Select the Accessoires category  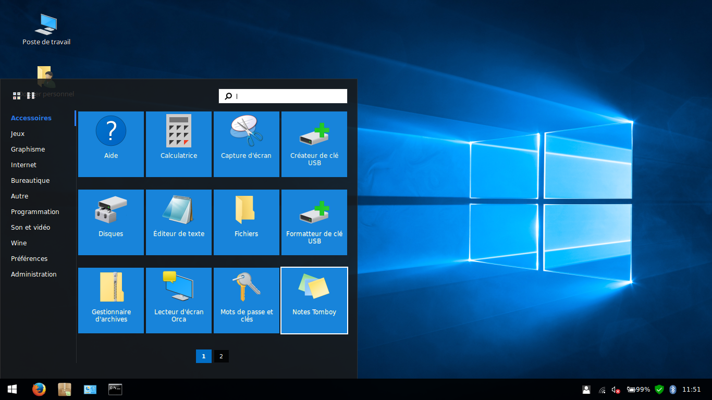point(31,118)
